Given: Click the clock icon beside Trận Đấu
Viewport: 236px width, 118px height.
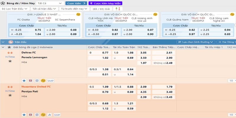Looking at the screenshot, I should [x=11, y=42].
